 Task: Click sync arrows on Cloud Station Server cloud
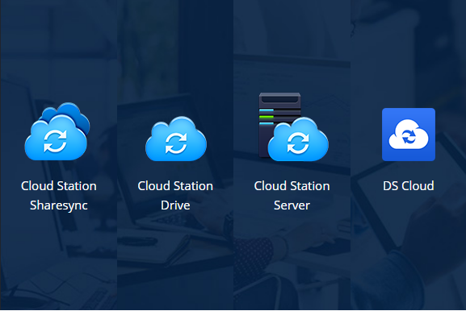298,143
